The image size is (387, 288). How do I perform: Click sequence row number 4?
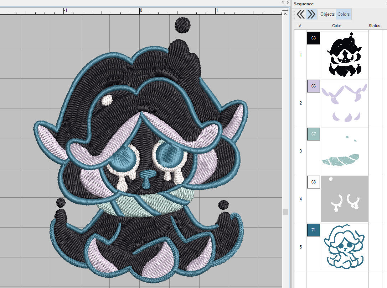point(300,199)
